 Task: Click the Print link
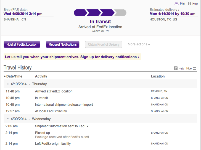(183, 4)
